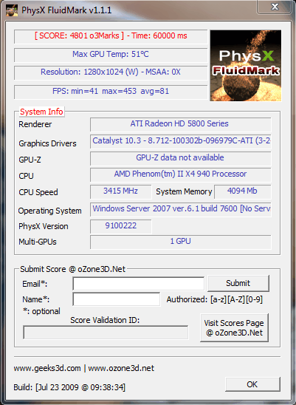Click the GPU-Z data not available field
This screenshot has width=296, height=405.
(180, 158)
